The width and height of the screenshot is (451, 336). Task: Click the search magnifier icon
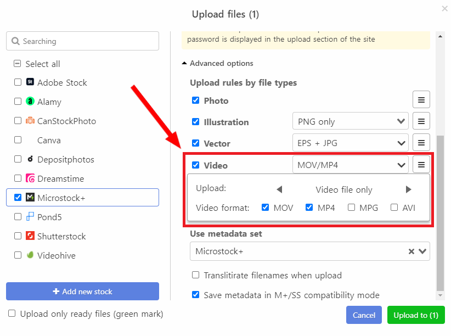pyautogui.click(x=15, y=41)
